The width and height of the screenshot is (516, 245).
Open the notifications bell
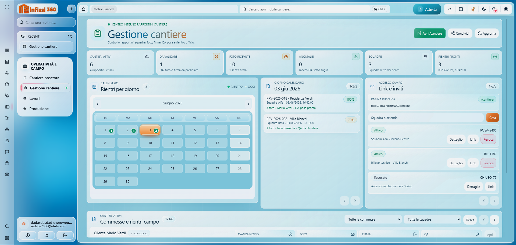point(494,9)
